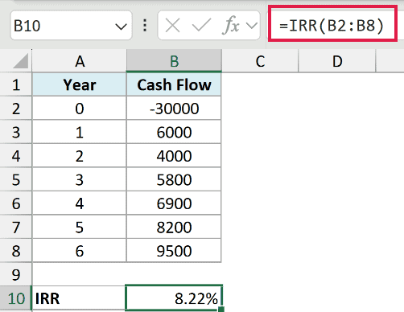Screen dimensions: 404x312
Task: Click the 8.22% result cell
Action: [x=174, y=298]
